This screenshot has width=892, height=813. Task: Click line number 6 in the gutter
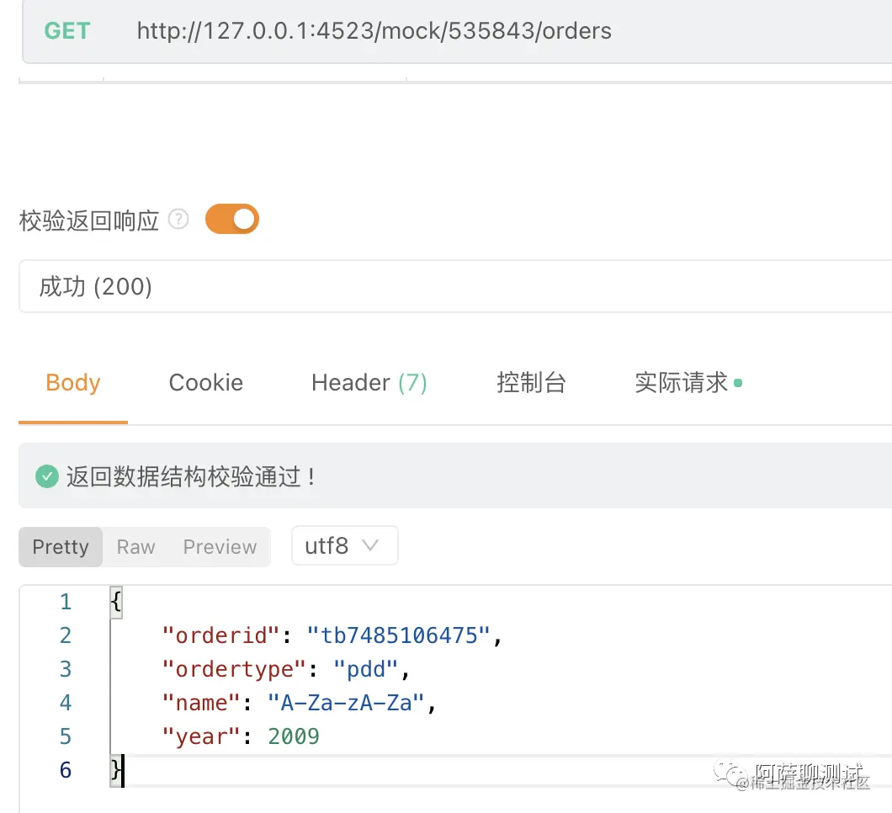(66, 770)
